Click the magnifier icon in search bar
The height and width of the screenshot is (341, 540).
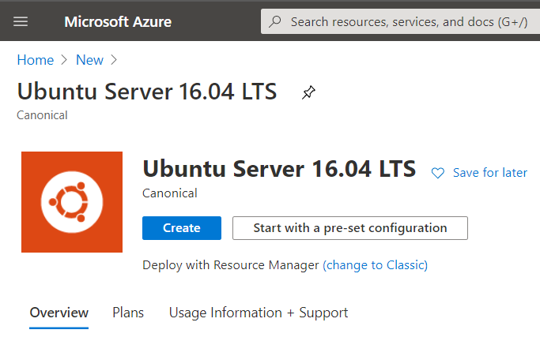click(275, 21)
